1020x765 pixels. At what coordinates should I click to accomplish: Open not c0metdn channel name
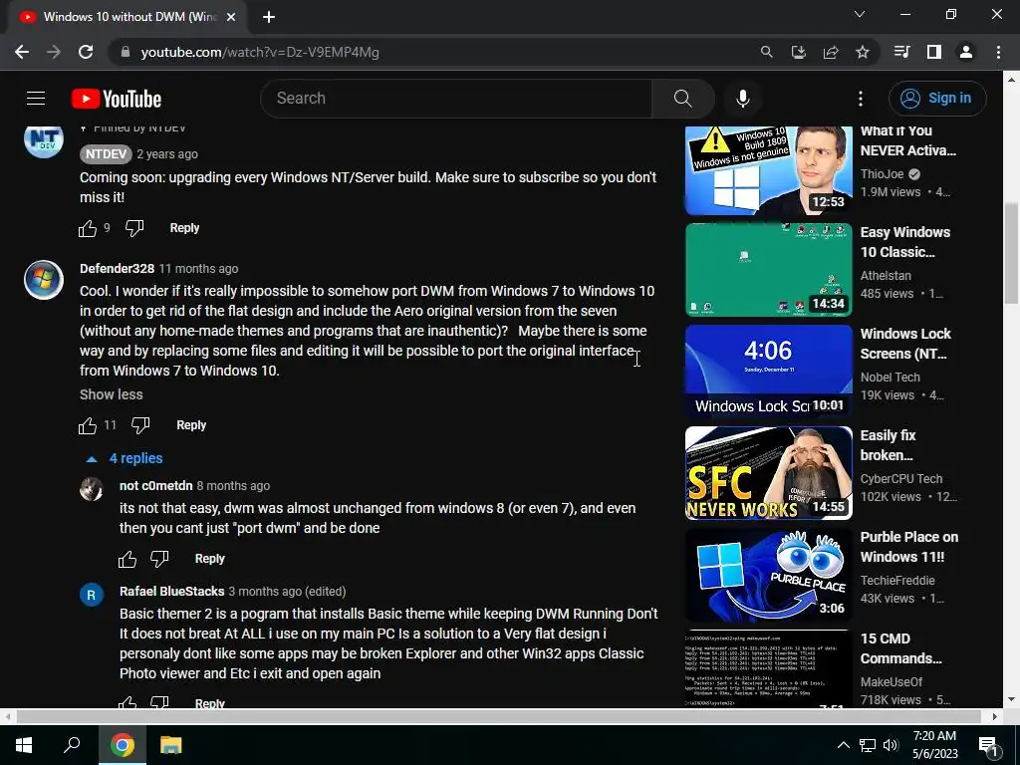coord(156,486)
